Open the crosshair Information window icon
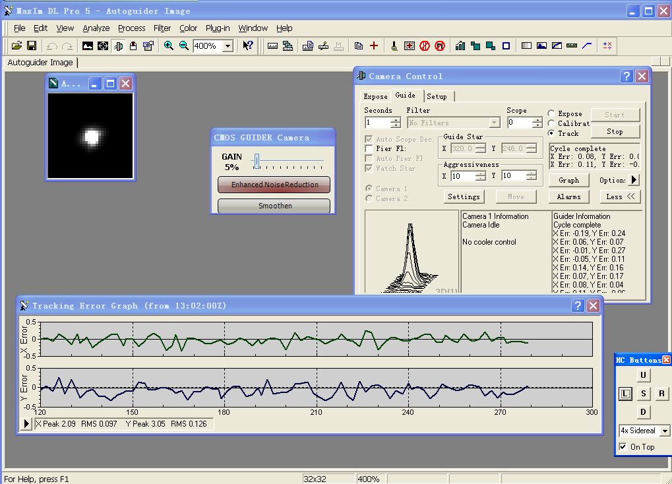The image size is (672, 484). point(103,45)
